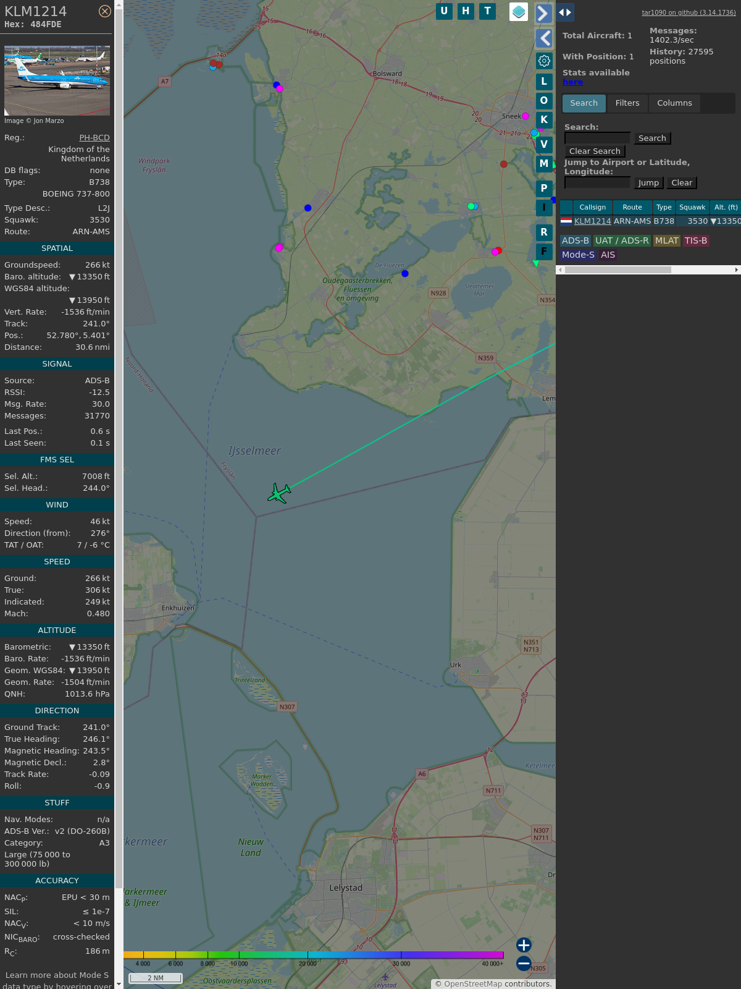The height and width of the screenshot is (989, 741).
Task: Click the Jump to Airport input field
Action: [x=597, y=182]
